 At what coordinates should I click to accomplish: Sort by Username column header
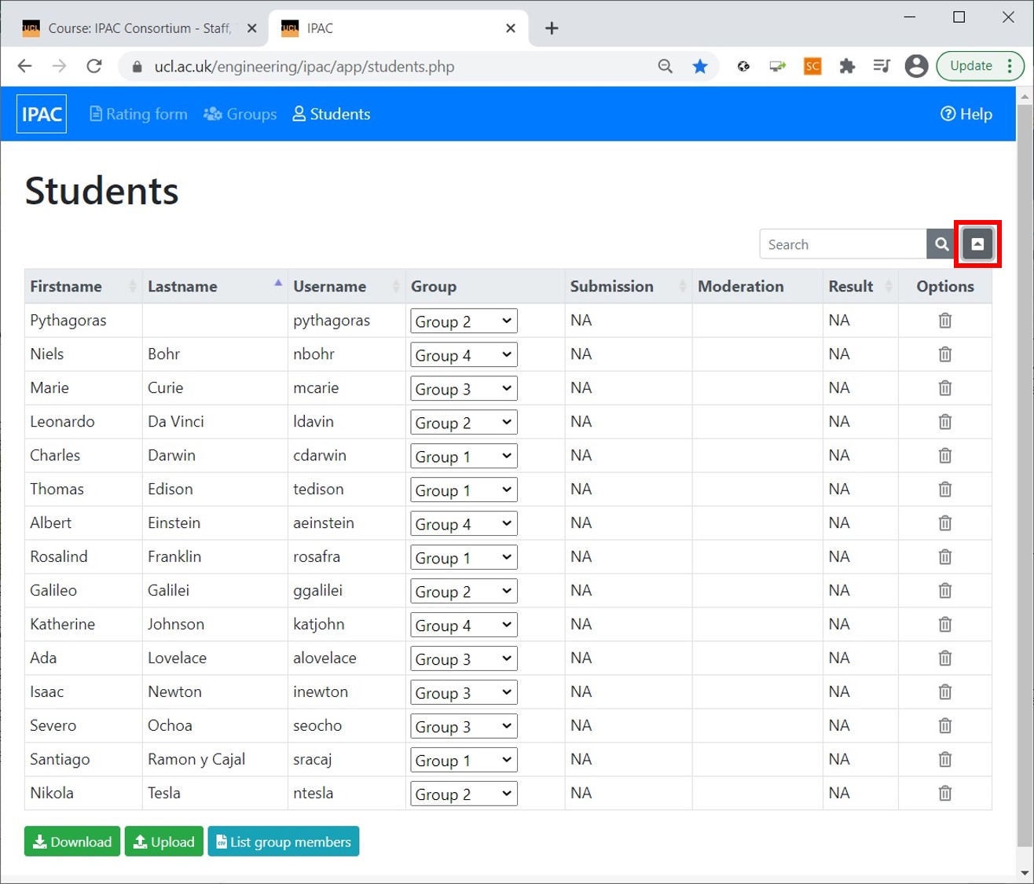[346, 287]
